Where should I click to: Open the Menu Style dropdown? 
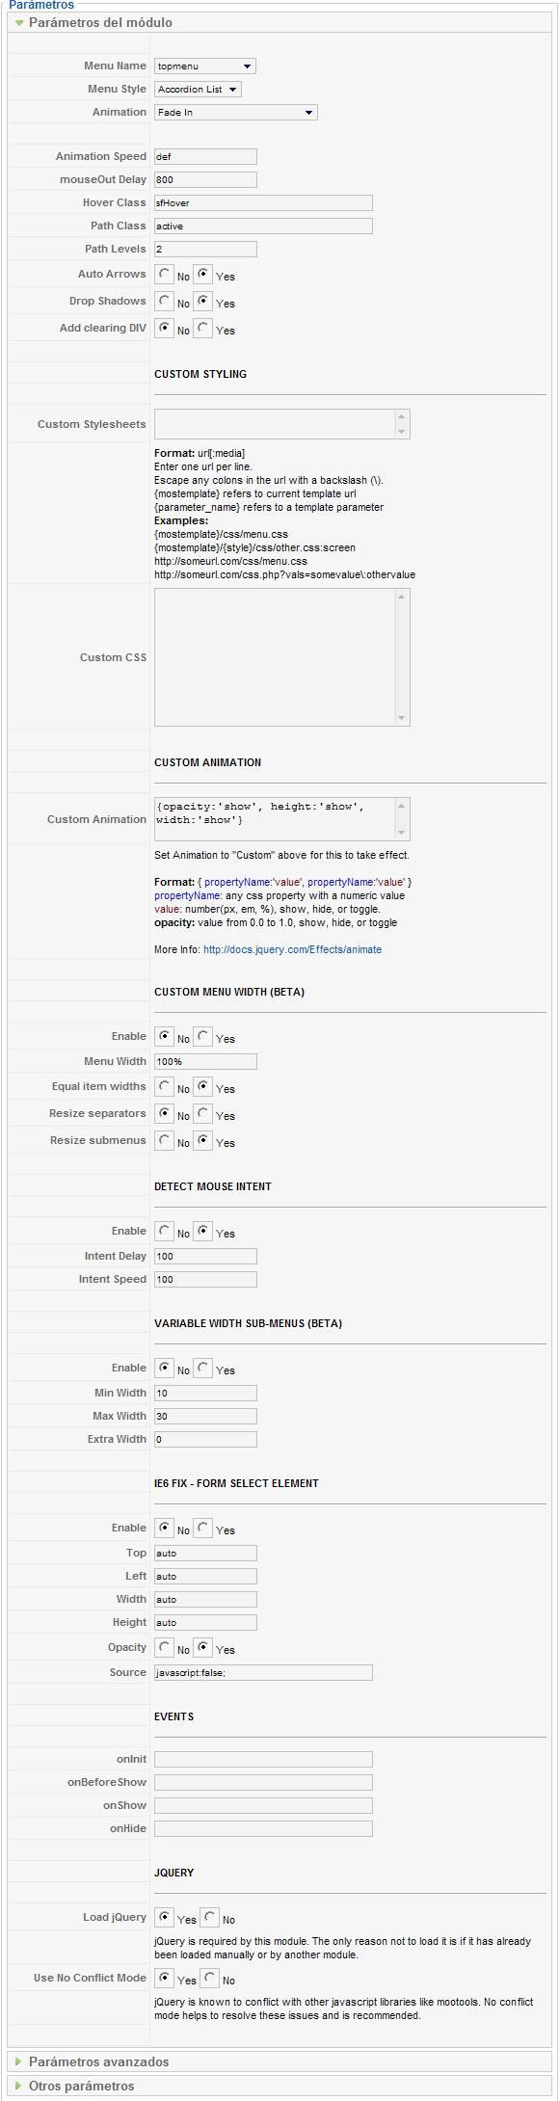pos(198,90)
